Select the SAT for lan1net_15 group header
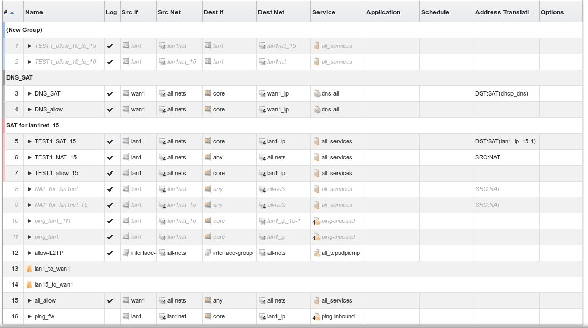This screenshot has width=588, height=328. [32, 126]
